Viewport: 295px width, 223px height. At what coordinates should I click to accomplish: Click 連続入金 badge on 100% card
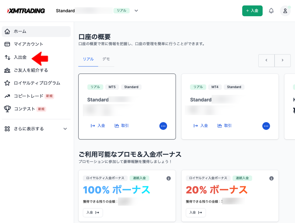tap(139, 178)
